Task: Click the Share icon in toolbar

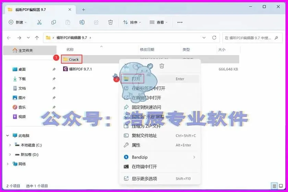Action: click(96, 22)
